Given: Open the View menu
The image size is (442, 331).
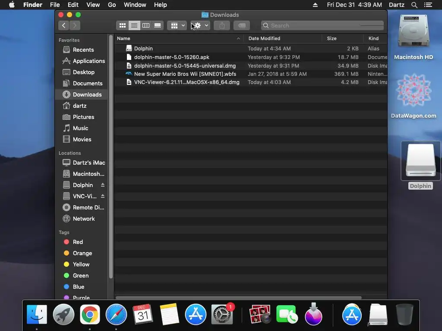Looking at the screenshot, I should coord(93,5).
